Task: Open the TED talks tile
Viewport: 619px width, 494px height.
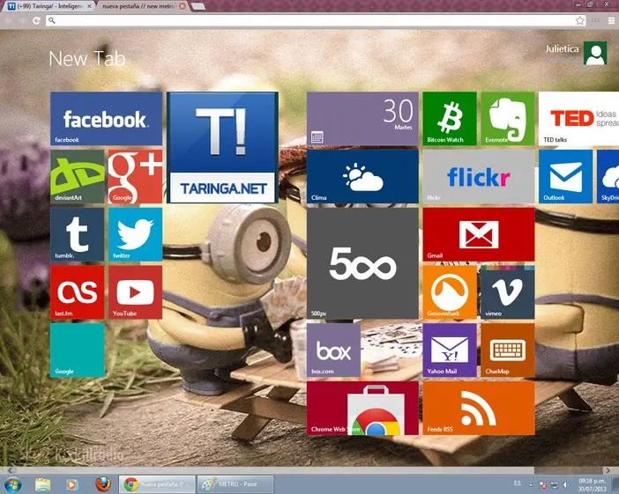Action: tap(578, 119)
